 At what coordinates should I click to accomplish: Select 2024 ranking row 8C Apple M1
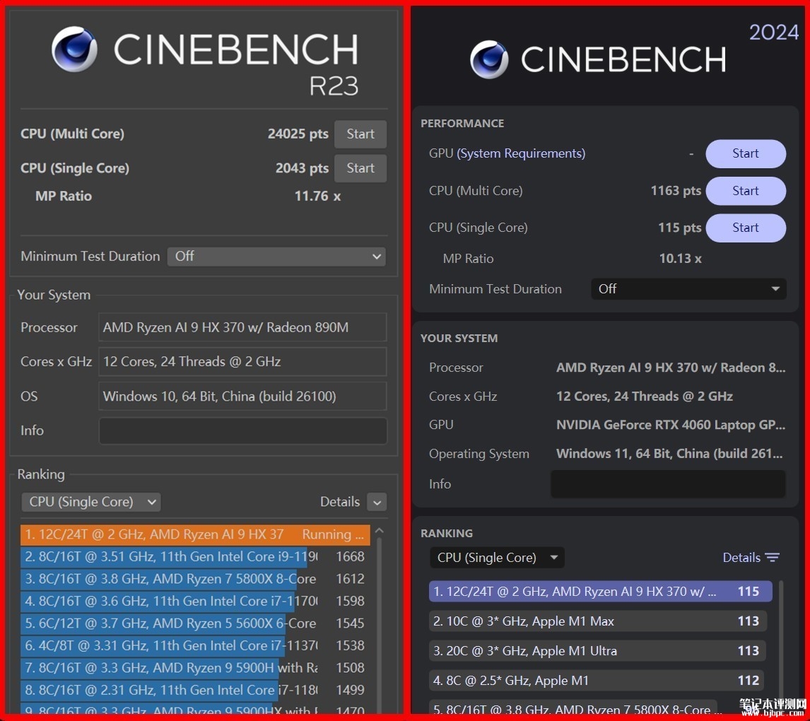[598, 680]
